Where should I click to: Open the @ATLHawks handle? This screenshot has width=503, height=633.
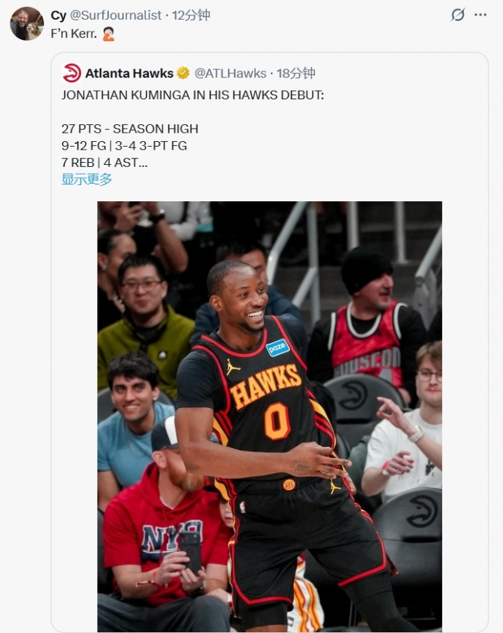230,73
